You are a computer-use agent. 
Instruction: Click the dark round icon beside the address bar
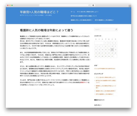click(x=93, y=5)
